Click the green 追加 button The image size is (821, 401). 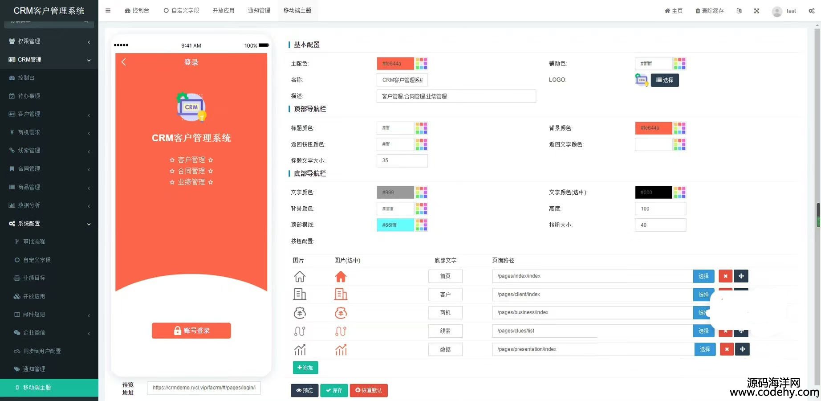[x=305, y=368]
